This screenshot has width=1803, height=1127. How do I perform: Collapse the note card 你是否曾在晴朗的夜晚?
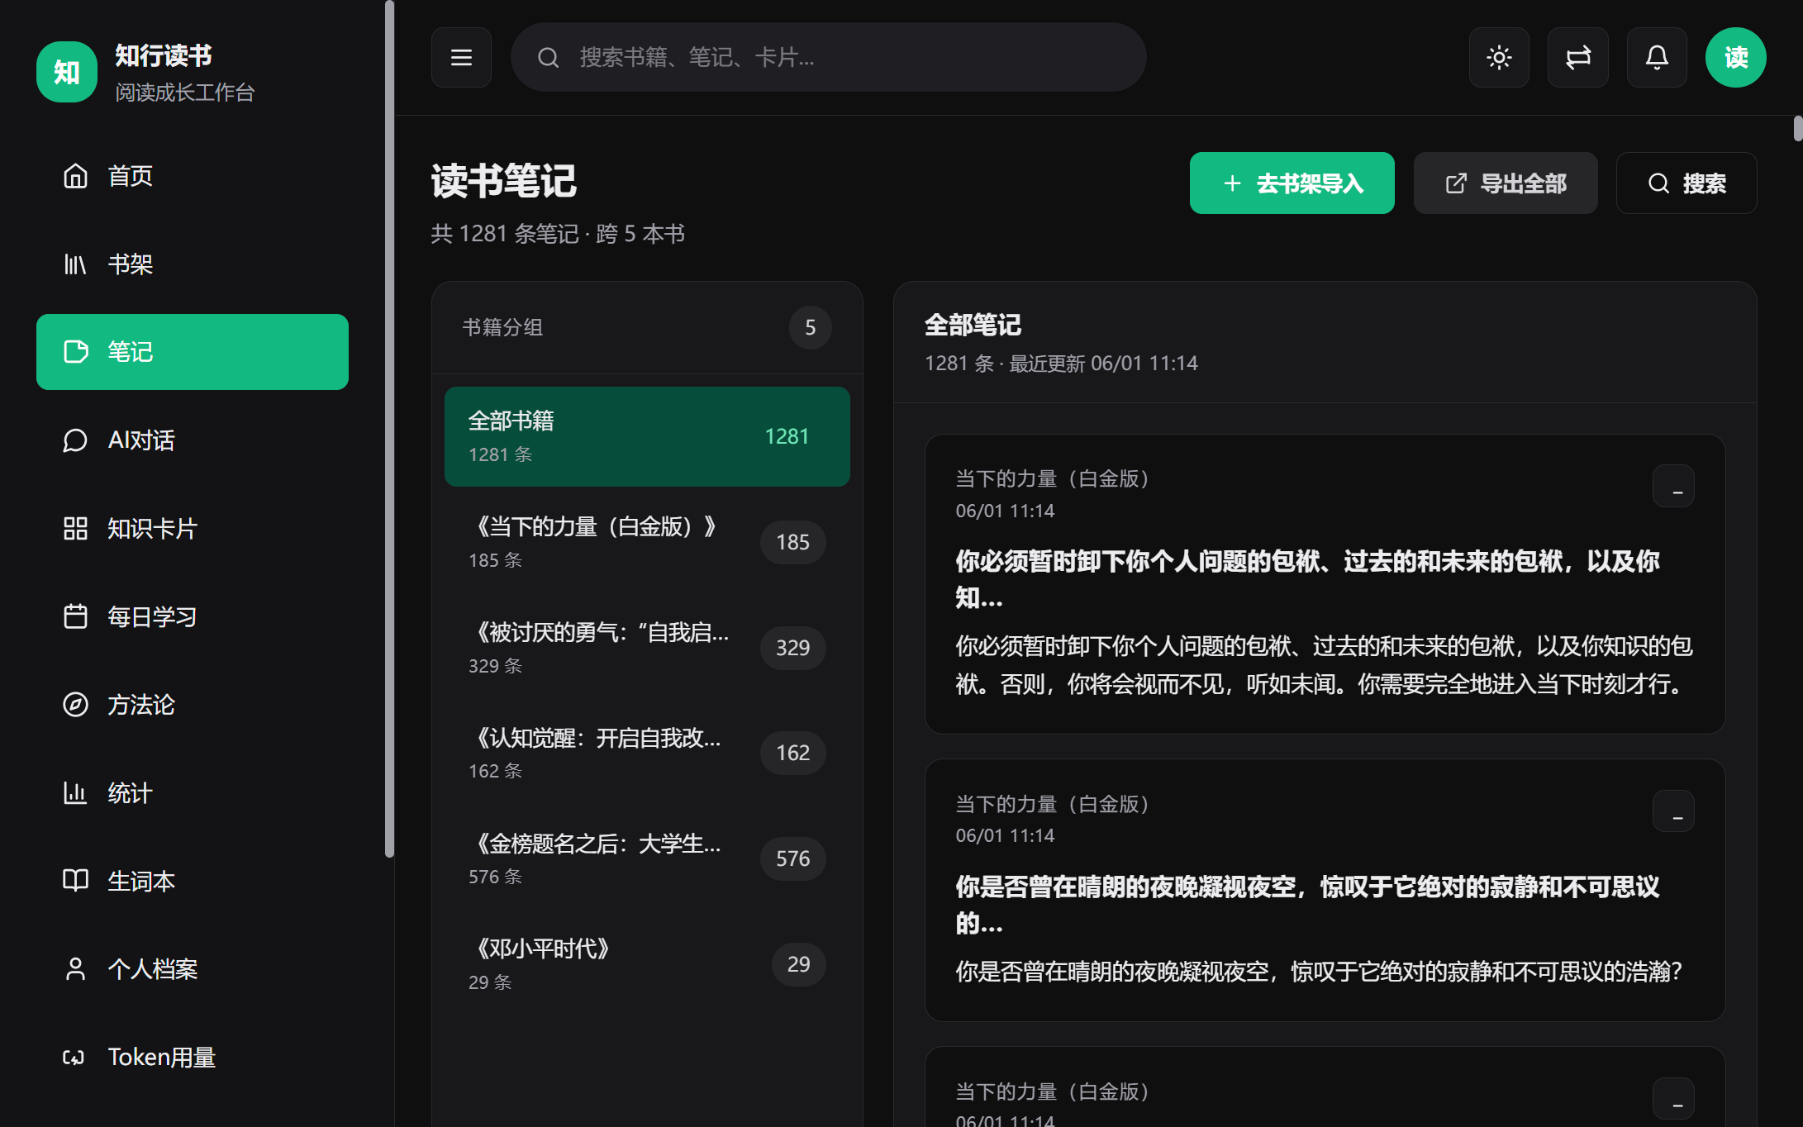(x=1673, y=811)
